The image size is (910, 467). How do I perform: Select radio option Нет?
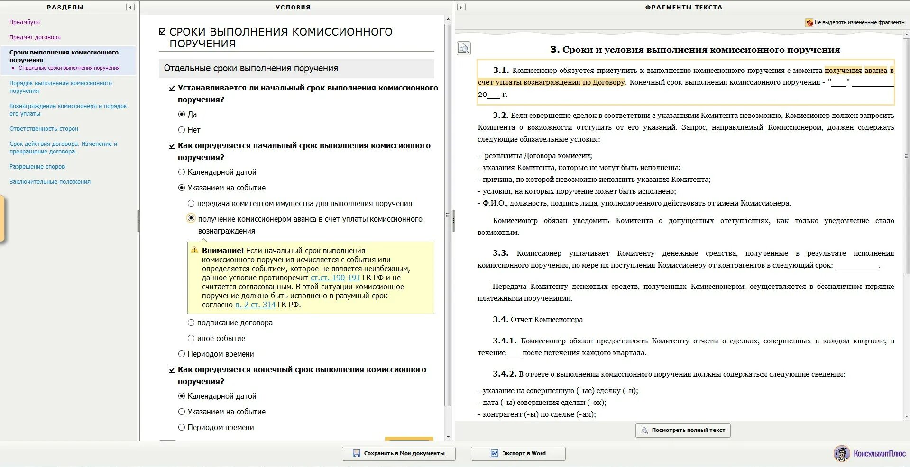point(181,130)
